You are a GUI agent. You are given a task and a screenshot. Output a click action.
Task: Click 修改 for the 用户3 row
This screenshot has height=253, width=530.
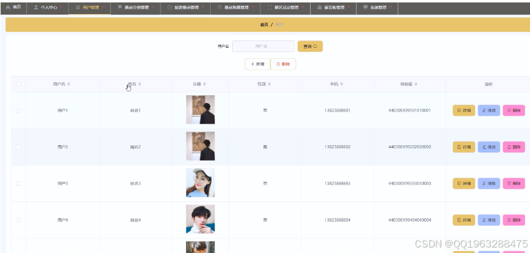click(x=489, y=183)
